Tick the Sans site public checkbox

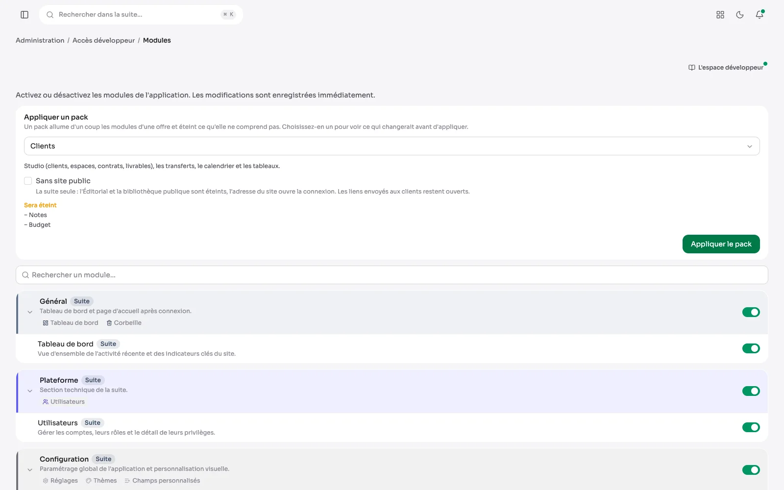28,181
